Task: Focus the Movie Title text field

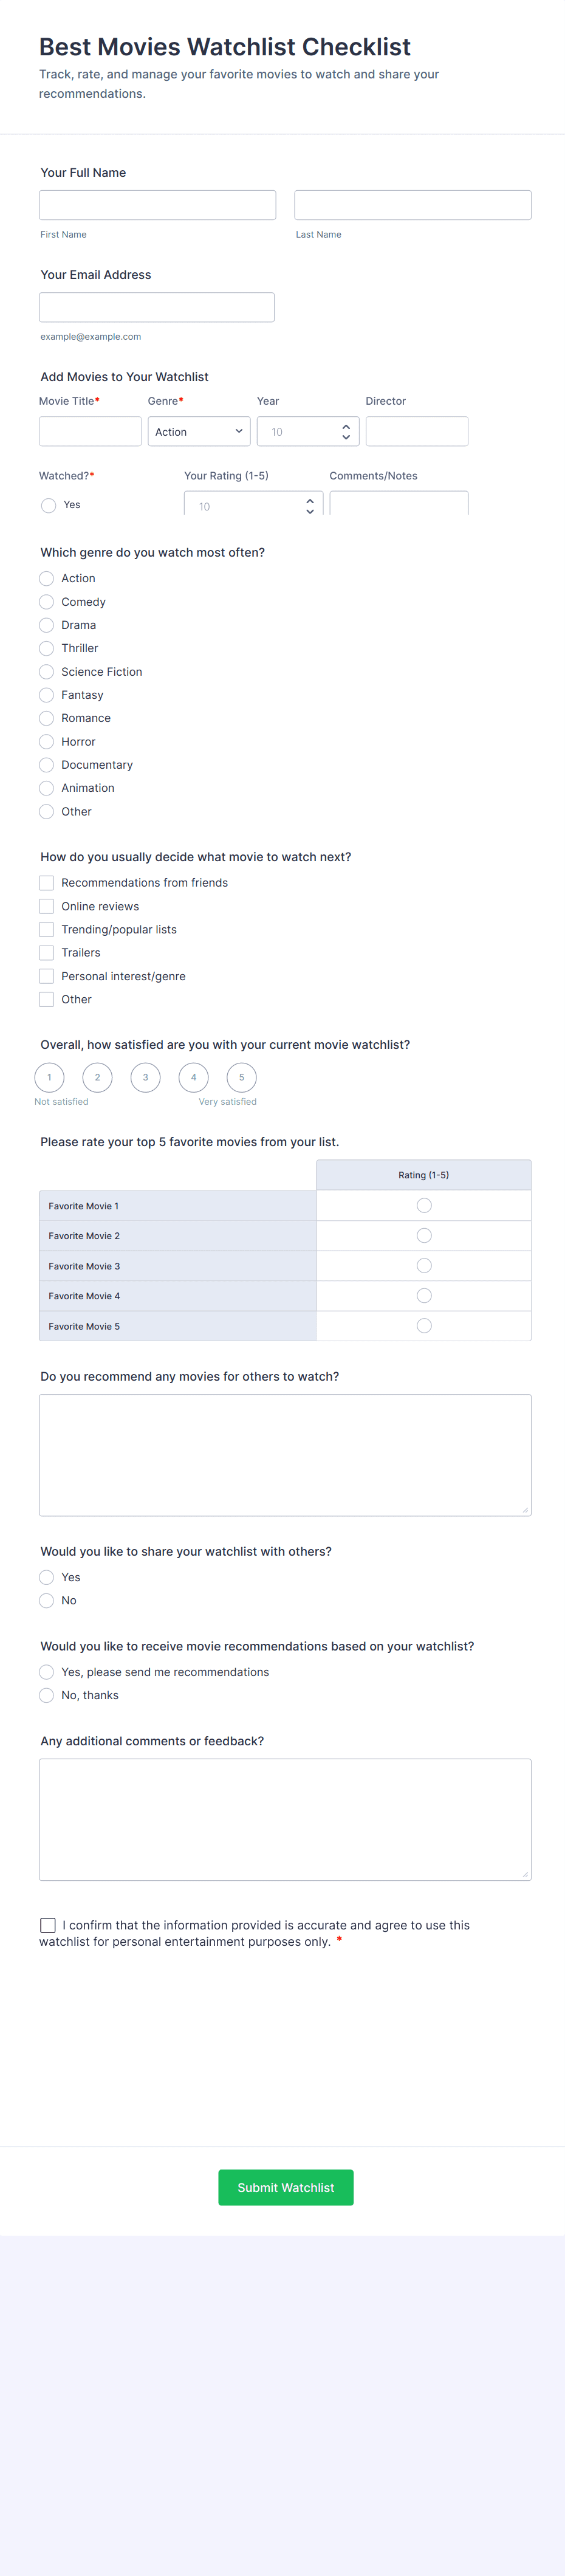Action: (x=90, y=432)
